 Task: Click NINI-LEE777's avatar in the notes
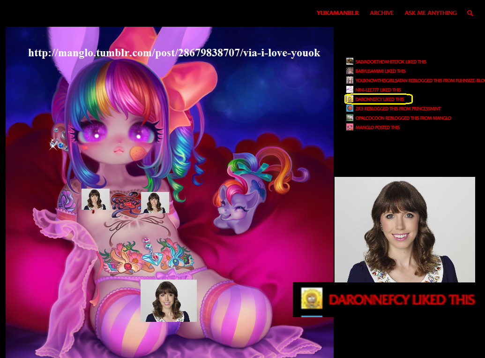click(350, 90)
